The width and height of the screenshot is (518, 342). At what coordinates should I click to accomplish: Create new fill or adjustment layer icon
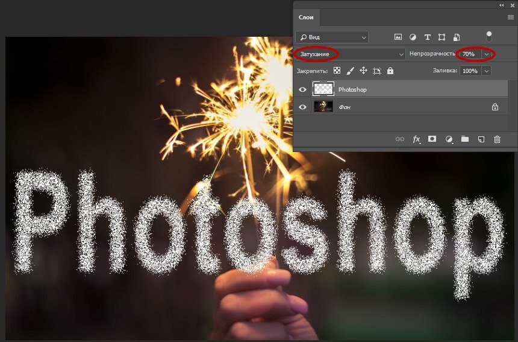click(449, 139)
